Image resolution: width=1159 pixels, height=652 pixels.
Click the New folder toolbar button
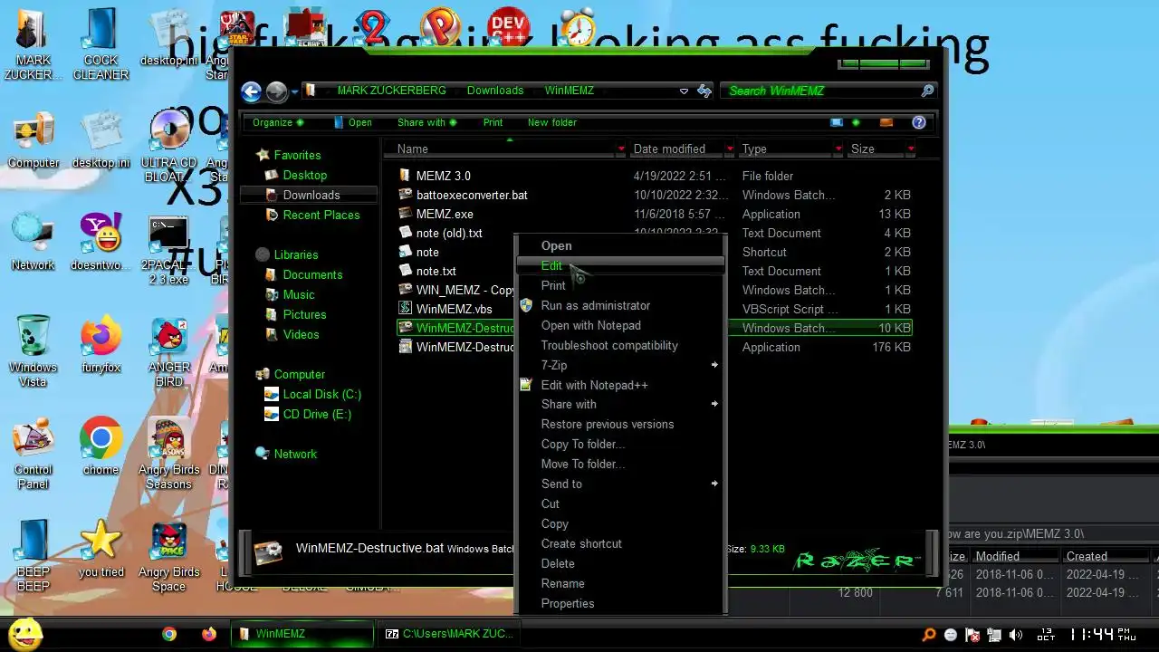click(551, 122)
